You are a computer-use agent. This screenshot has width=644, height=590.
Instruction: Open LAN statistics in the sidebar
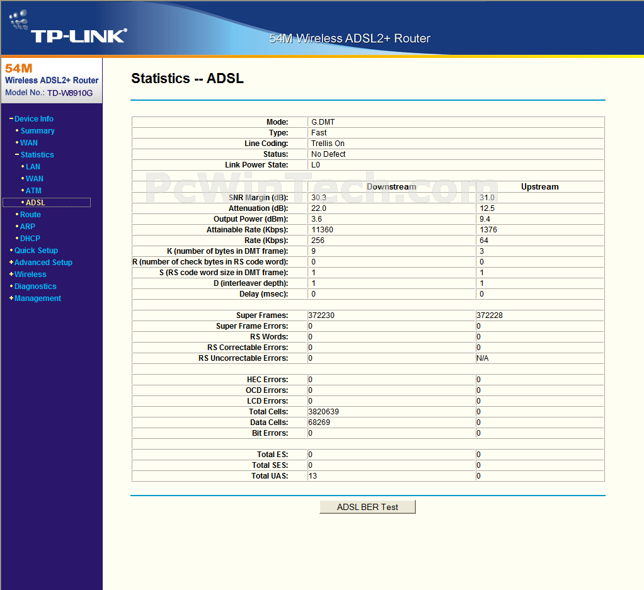tap(33, 167)
